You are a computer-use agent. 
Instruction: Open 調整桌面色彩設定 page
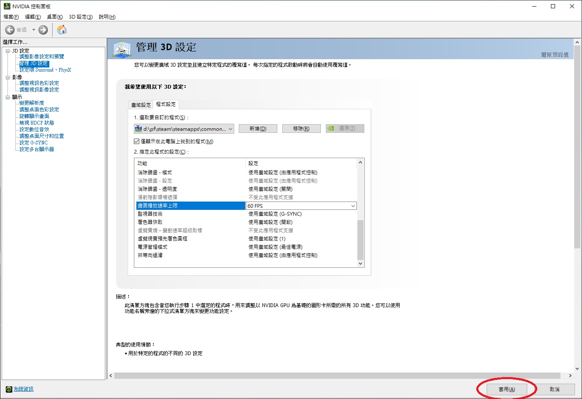coord(39,110)
